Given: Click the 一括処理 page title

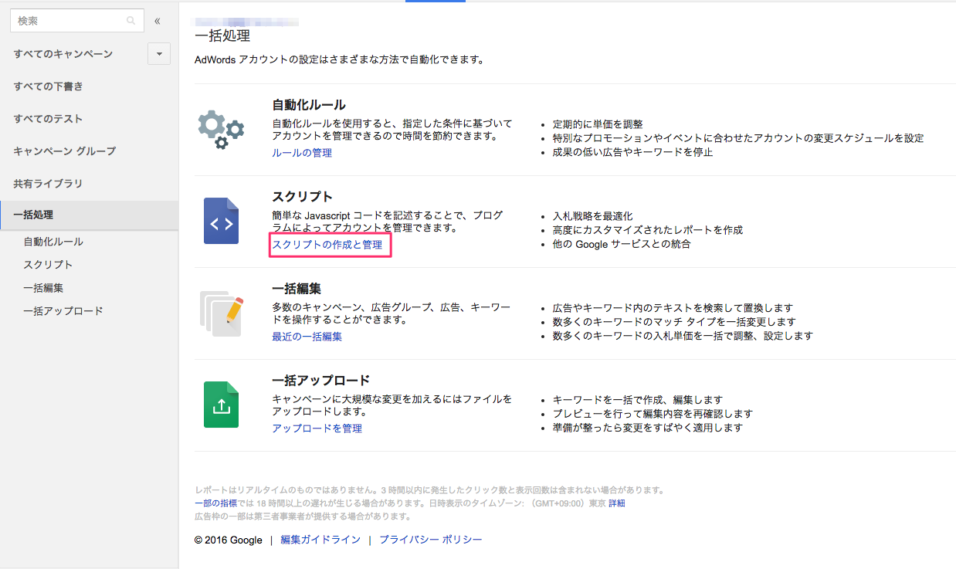Looking at the screenshot, I should [x=222, y=36].
